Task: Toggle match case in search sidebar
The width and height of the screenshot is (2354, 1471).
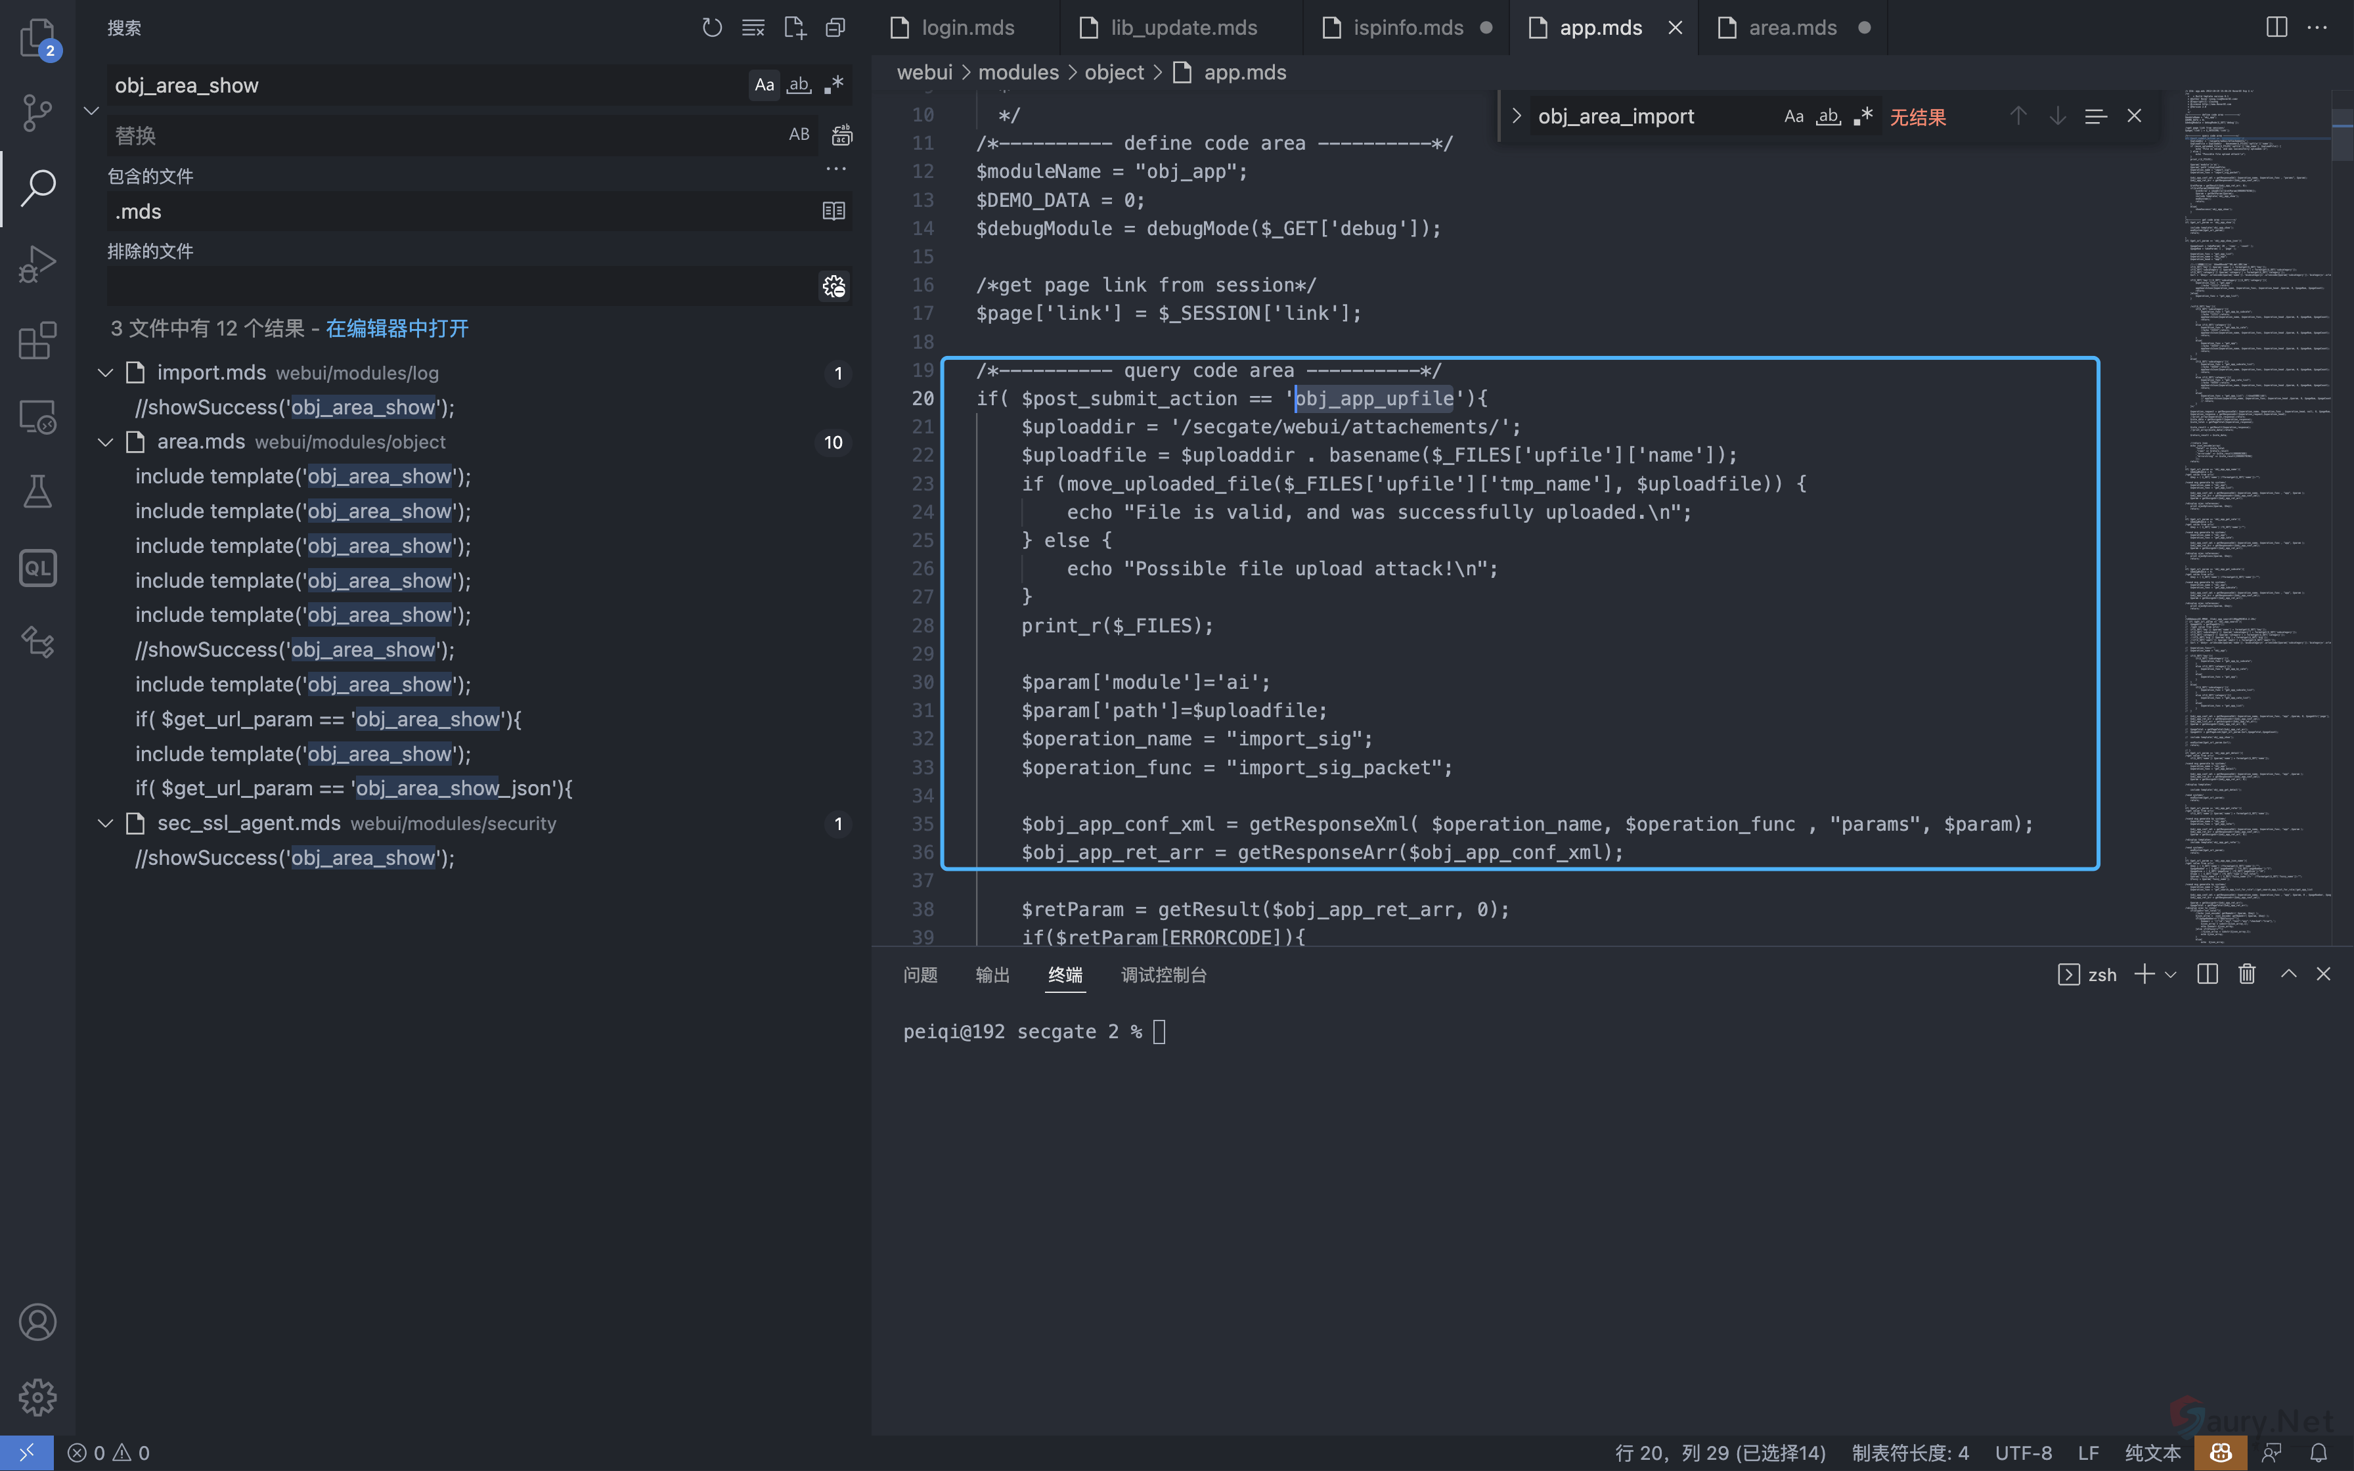Action: click(x=765, y=85)
